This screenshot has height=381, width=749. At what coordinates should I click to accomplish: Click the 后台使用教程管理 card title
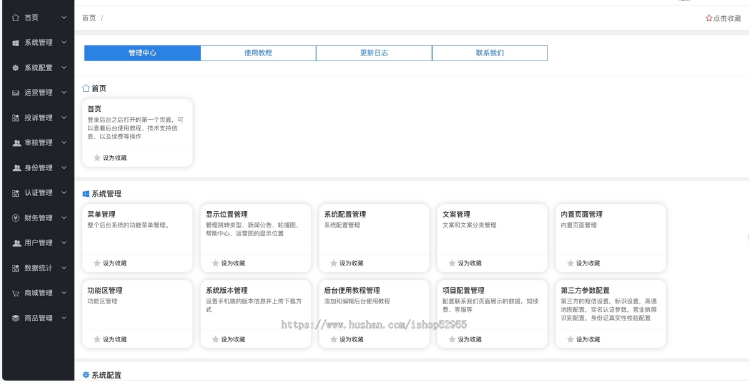click(352, 290)
